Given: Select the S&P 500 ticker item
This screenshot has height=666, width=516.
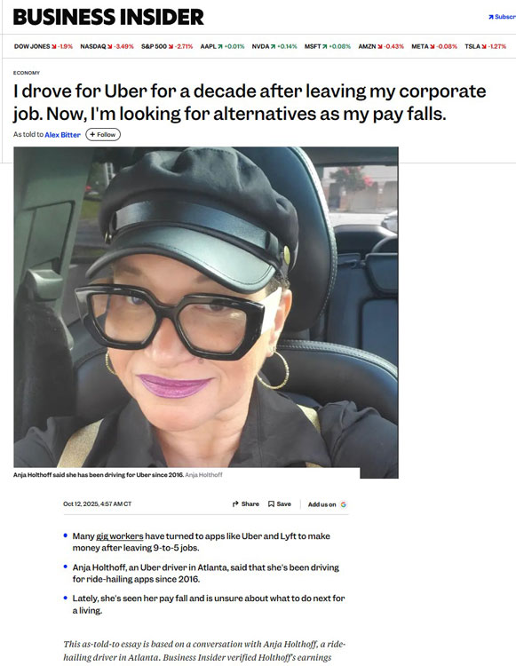Looking at the screenshot, I should pos(167,46).
